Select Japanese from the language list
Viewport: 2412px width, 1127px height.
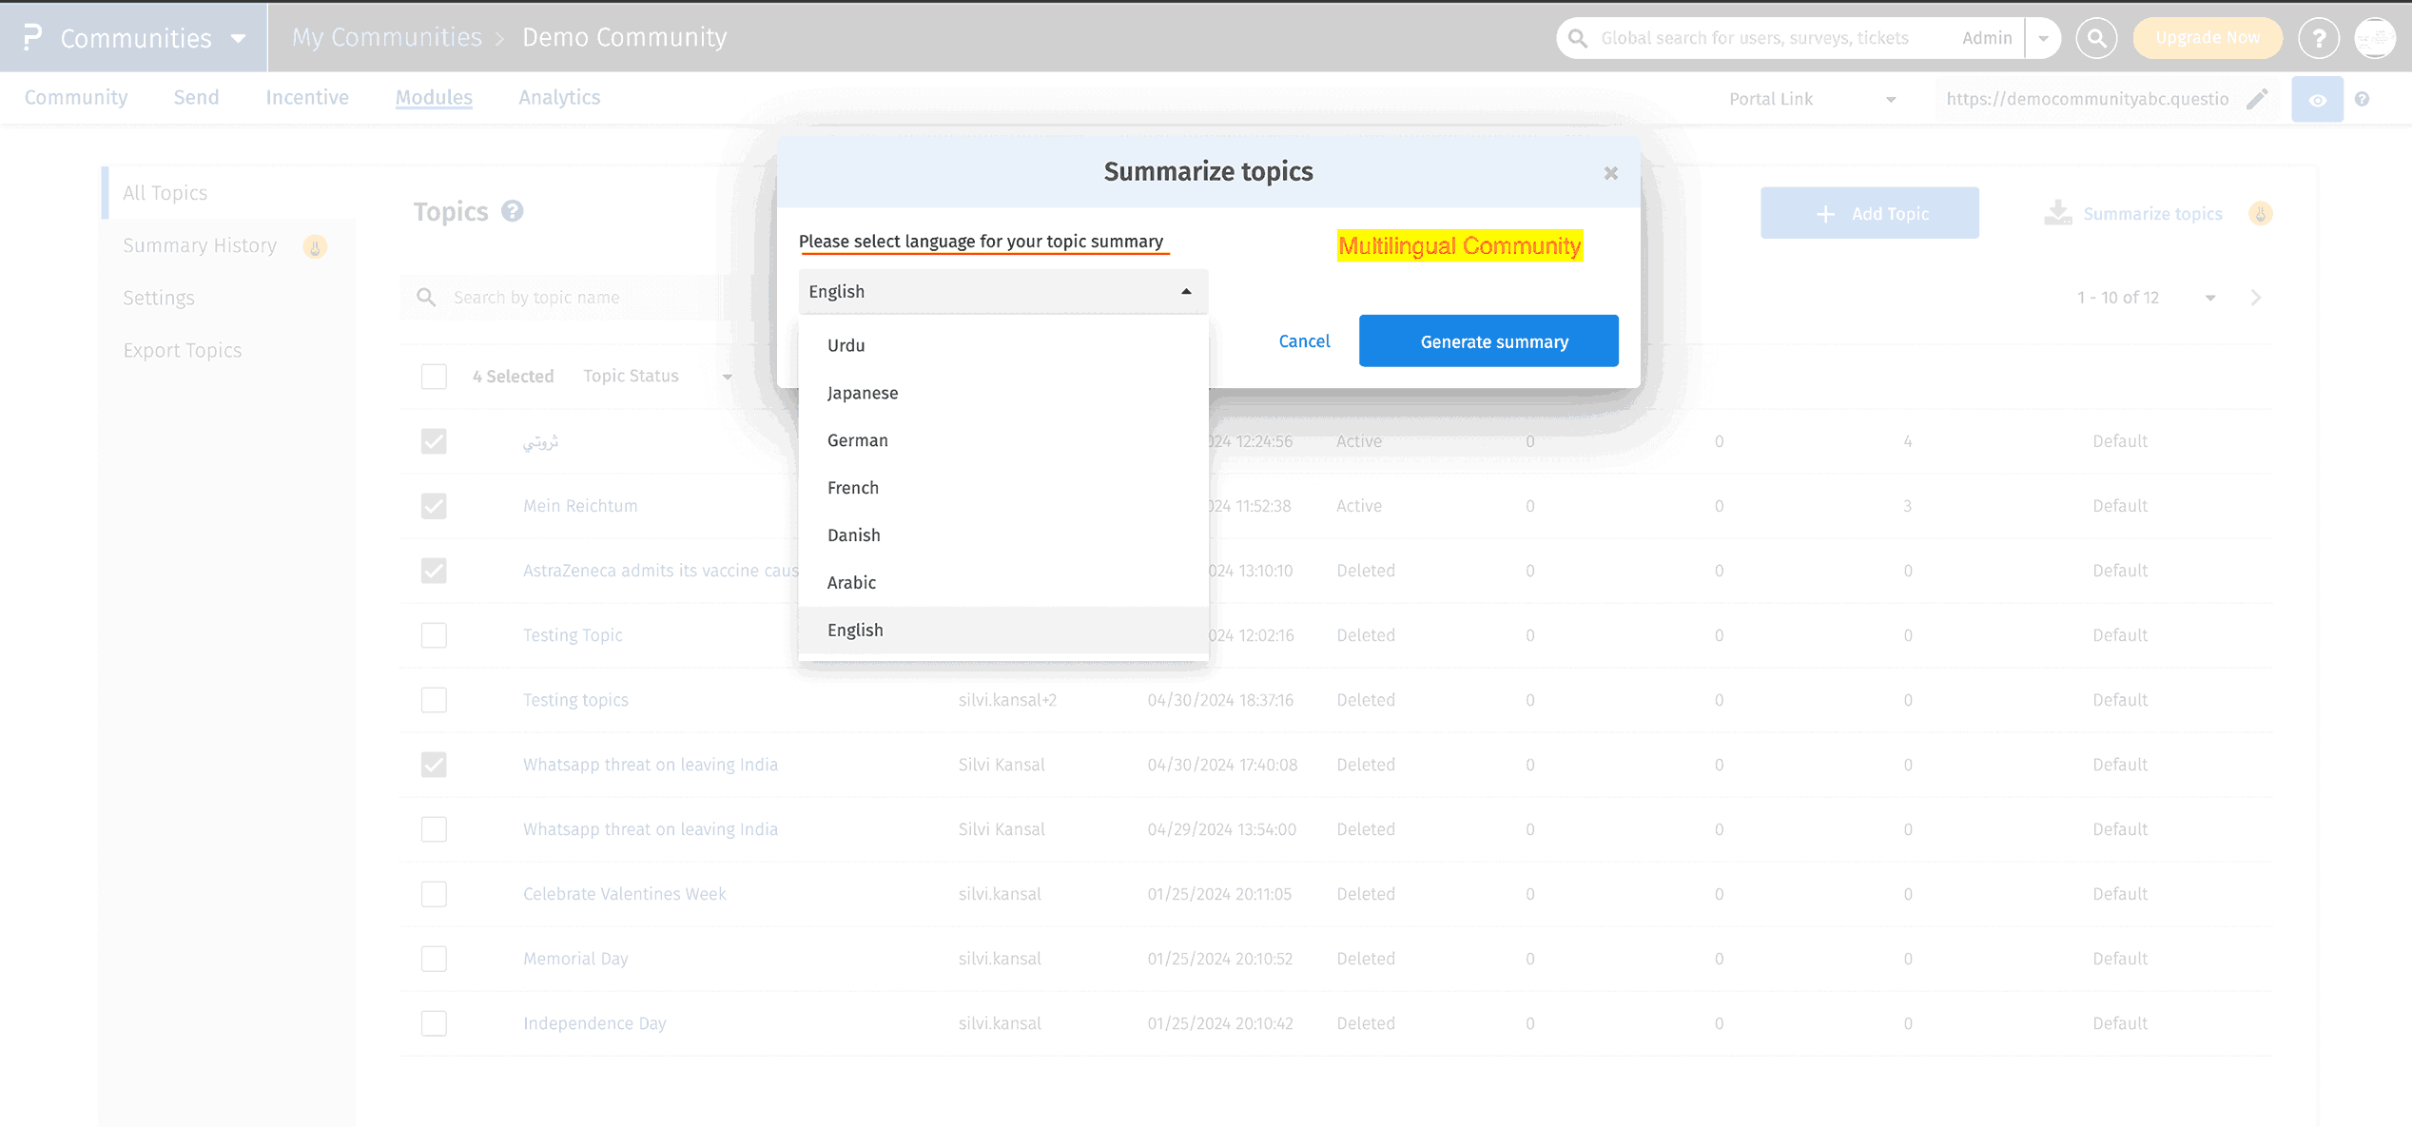click(862, 393)
